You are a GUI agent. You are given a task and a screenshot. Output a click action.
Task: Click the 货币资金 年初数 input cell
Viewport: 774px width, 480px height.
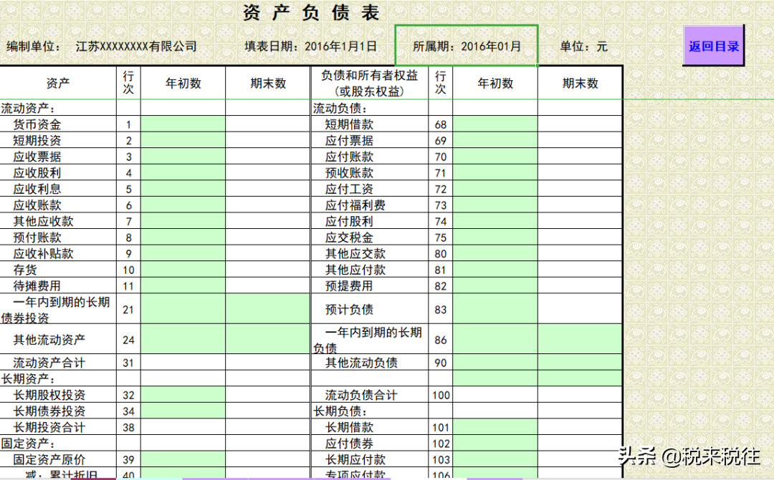pos(183,124)
